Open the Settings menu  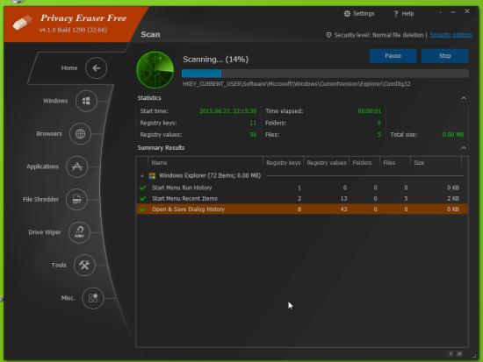pos(359,13)
